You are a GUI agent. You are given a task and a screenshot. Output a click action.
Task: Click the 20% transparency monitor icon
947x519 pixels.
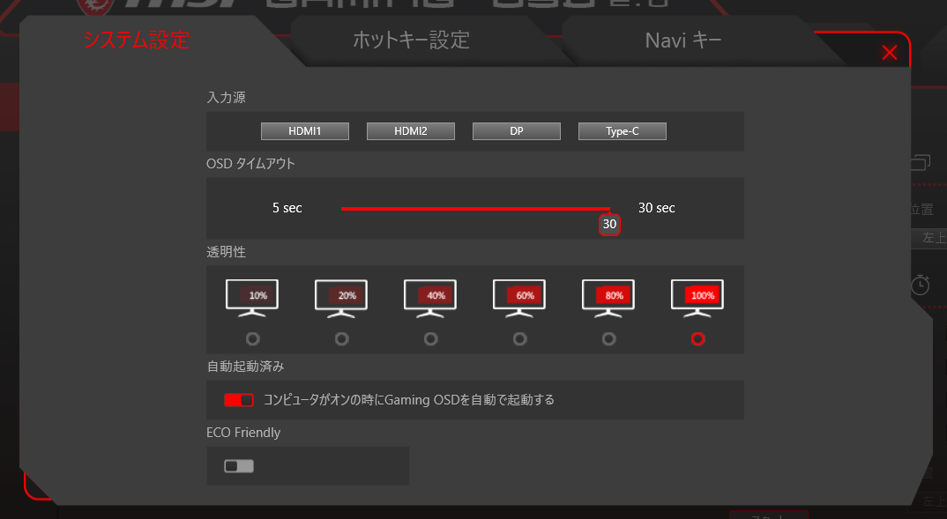341,298
